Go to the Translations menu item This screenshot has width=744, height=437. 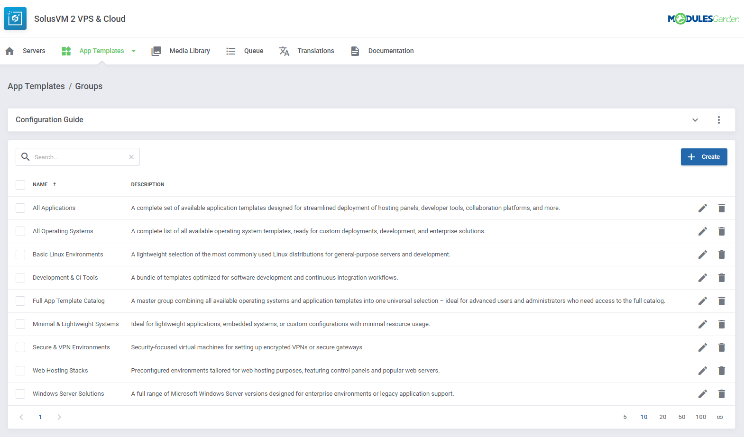click(x=307, y=51)
